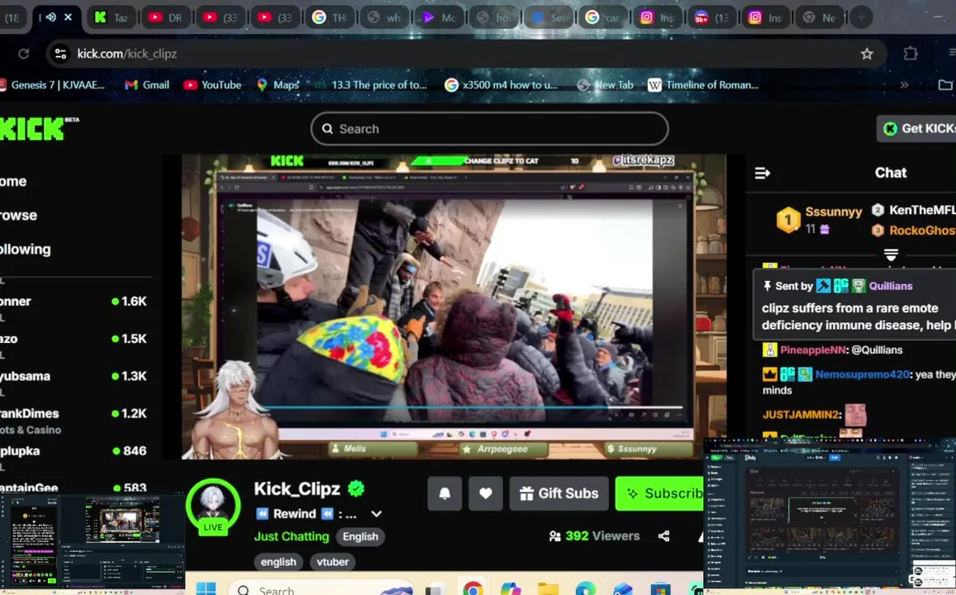This screenshot has width=956, height=595.
Task: Open the Just Chatting category
Action: click(x=292, y=536)
